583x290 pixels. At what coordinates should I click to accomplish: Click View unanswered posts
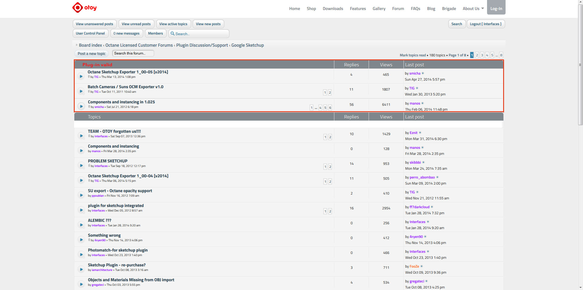point(94,24)
